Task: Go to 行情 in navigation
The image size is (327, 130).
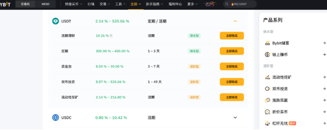Action: pyautogui.click(x=91, y=4)
